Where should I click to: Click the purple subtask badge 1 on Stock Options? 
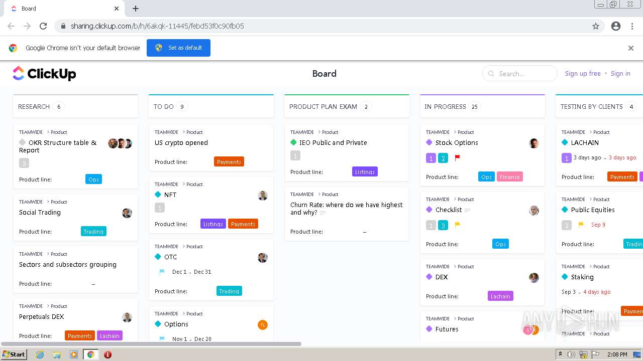431,158
